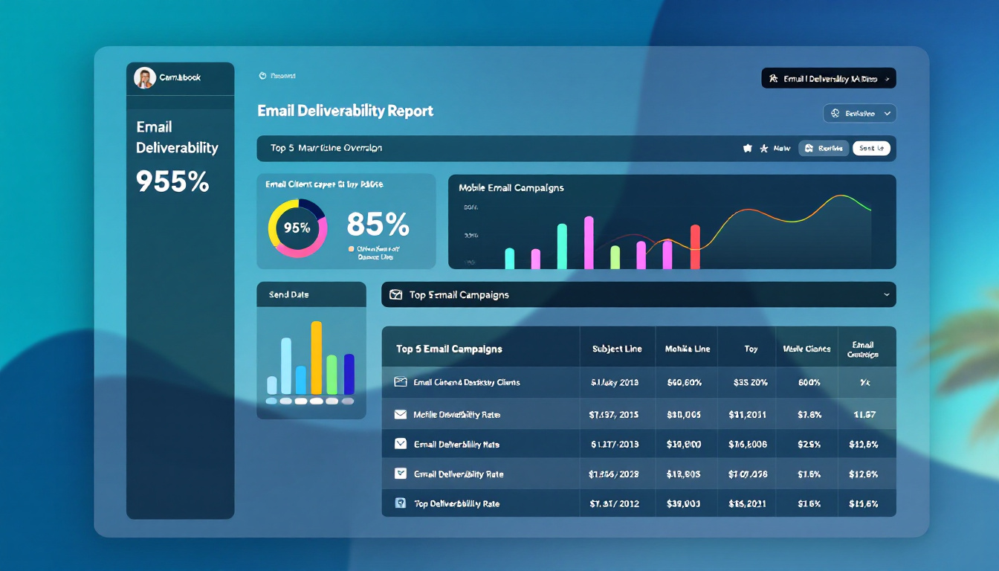Click the Email Deliverability Report heading
This screenshot has width=999, height=571.
(345, 111)
